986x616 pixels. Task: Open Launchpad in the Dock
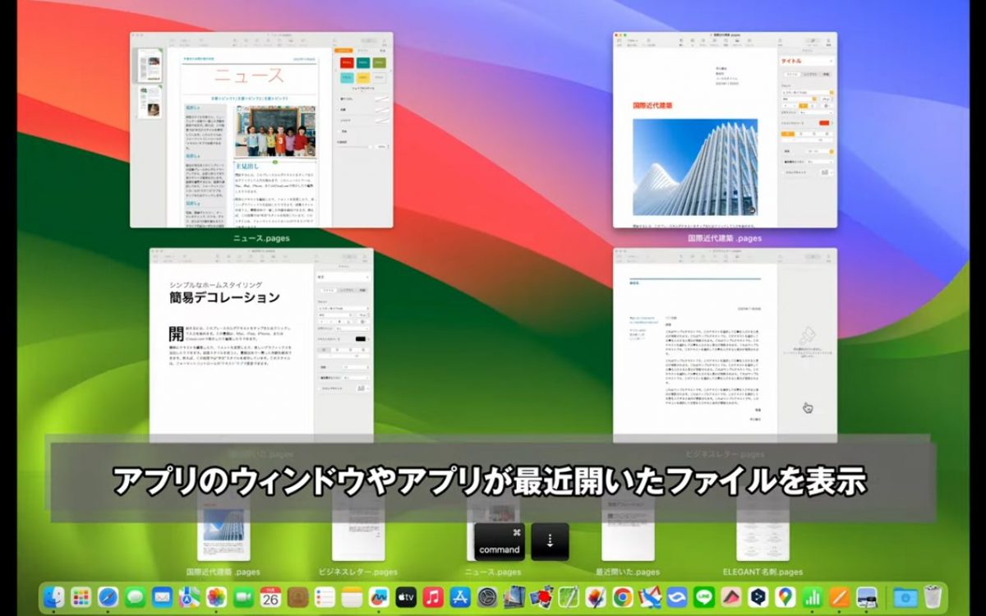(81, 597)
